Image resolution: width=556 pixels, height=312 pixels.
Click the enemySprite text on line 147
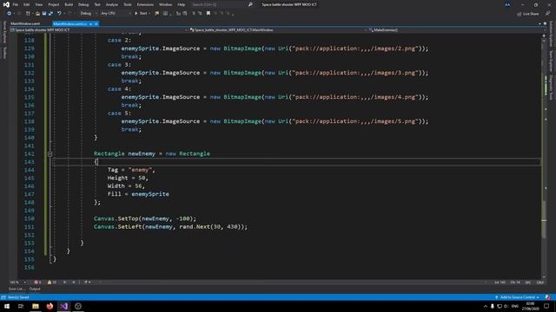click(x=150, y=194)
